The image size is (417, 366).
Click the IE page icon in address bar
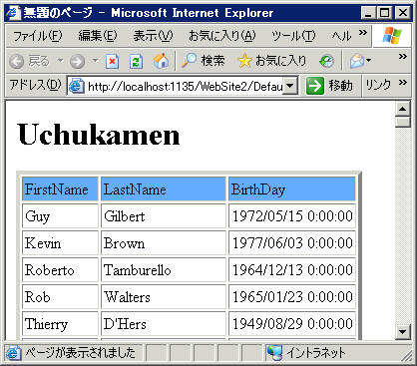(x=76, y=87)
